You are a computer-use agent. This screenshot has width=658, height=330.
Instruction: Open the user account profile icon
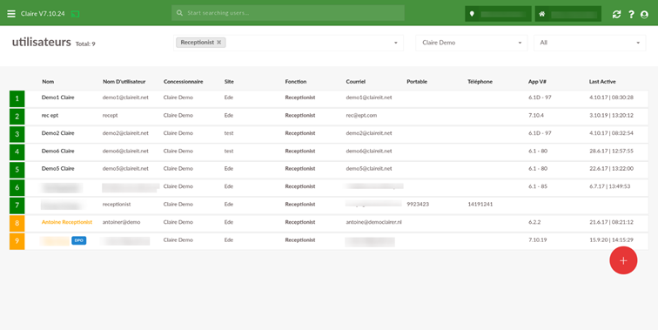pyautogui.click(x=645, y=14)
